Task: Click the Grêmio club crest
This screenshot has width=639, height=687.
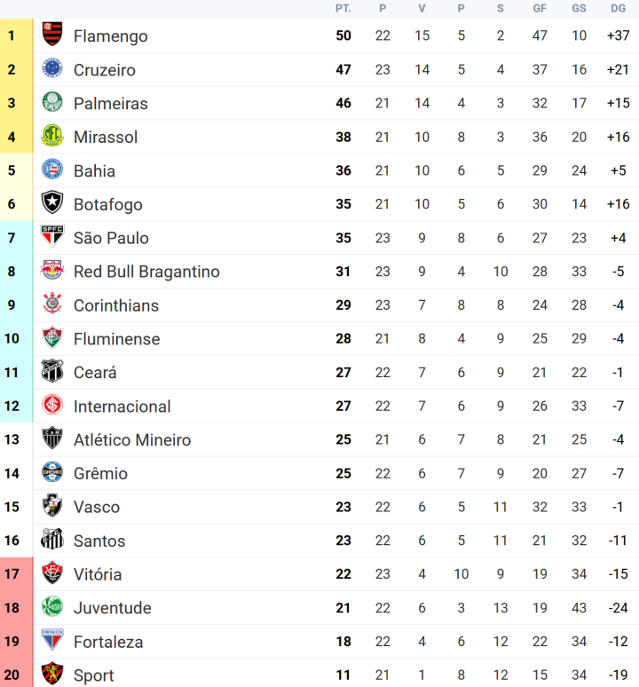Action: [x=52, y=474]
